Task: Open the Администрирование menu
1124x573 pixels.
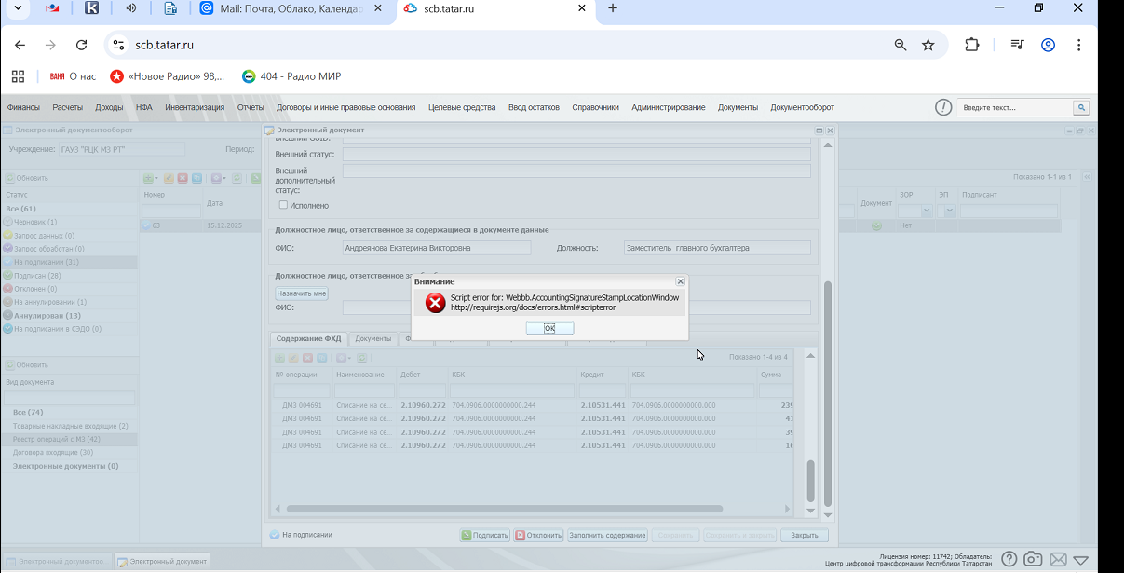Action: click(669, 107)
